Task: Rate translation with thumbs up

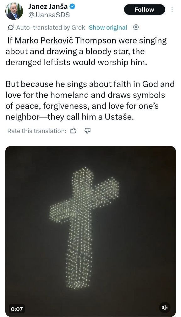Action: pyautogui.click(x=74, y=131)
